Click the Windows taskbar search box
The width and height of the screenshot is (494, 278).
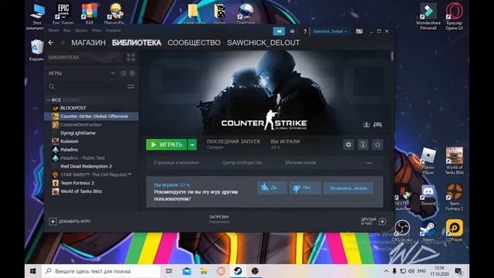[x=101, y=271]
